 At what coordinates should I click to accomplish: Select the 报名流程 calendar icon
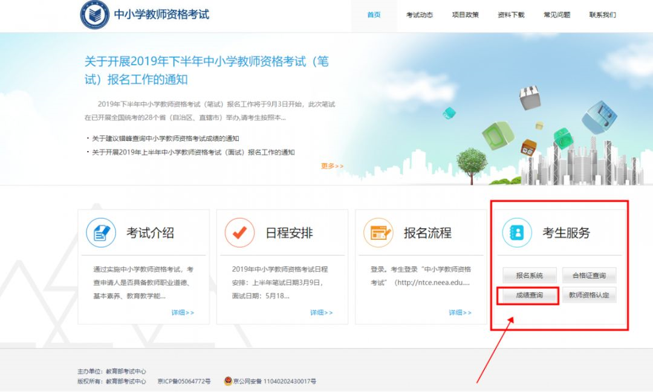point(379,233)
